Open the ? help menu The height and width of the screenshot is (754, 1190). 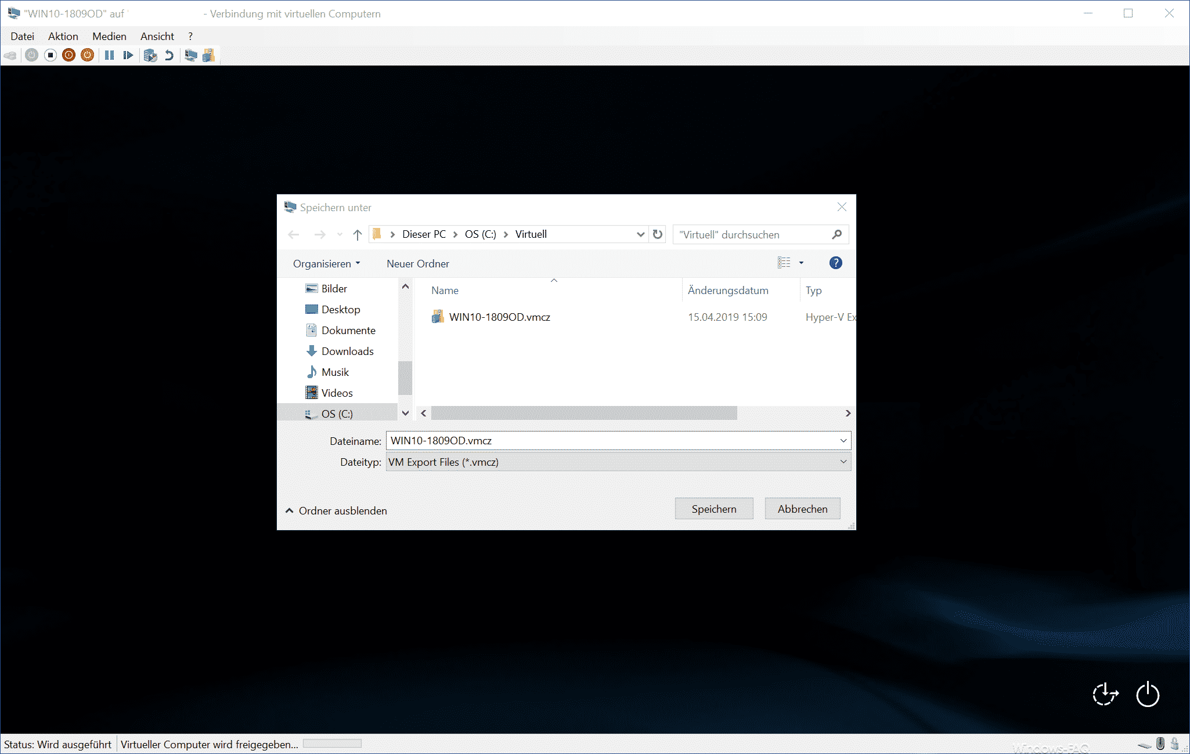190,36
